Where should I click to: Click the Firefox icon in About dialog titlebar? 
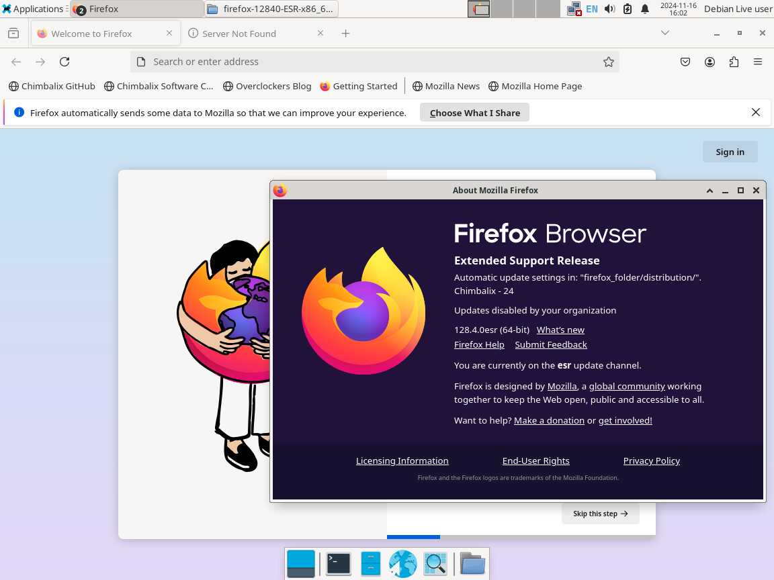(280, 191)
